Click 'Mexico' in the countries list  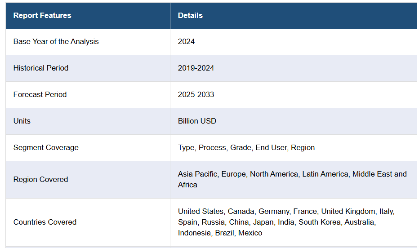(x=250, y=233)
